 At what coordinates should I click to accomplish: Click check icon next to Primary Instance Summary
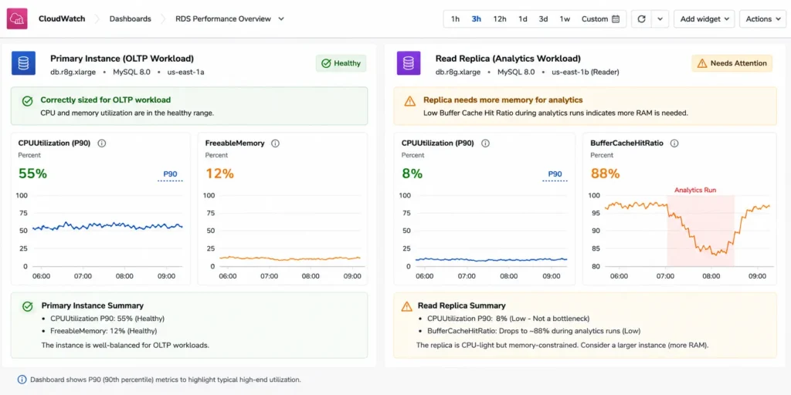(28, 306)
